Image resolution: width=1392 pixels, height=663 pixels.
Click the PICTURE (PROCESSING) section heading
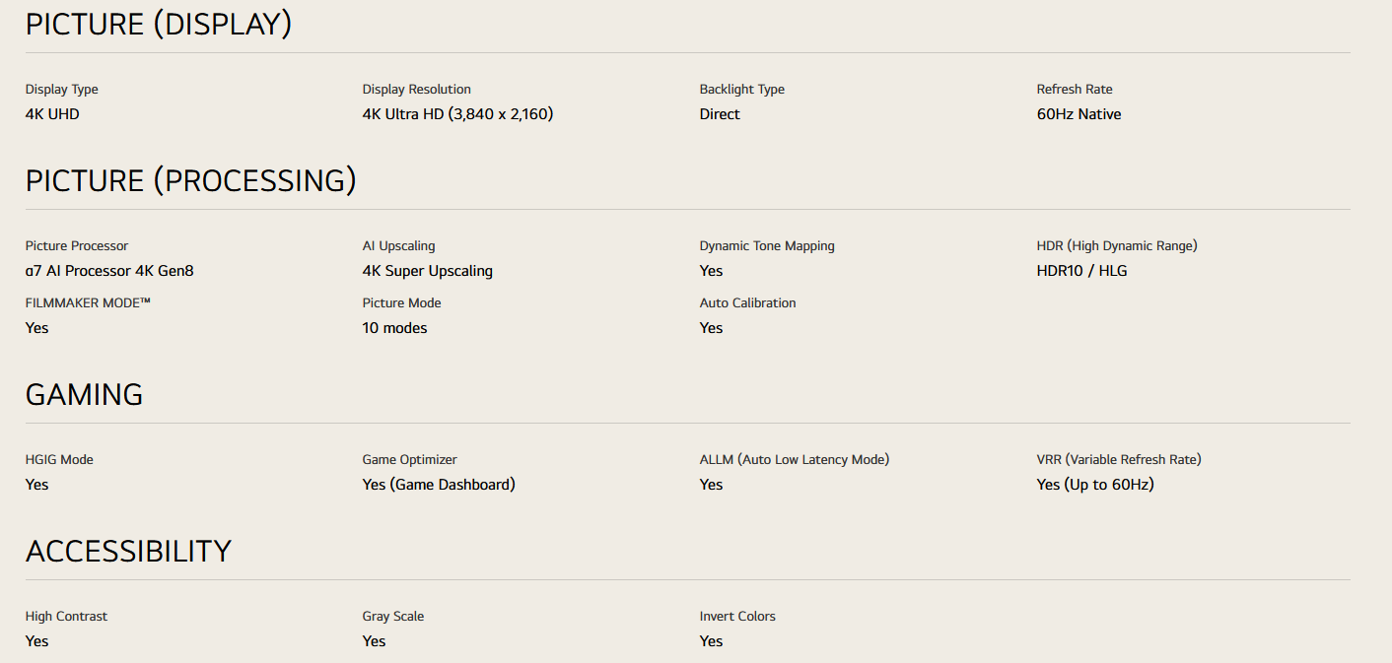190,181
